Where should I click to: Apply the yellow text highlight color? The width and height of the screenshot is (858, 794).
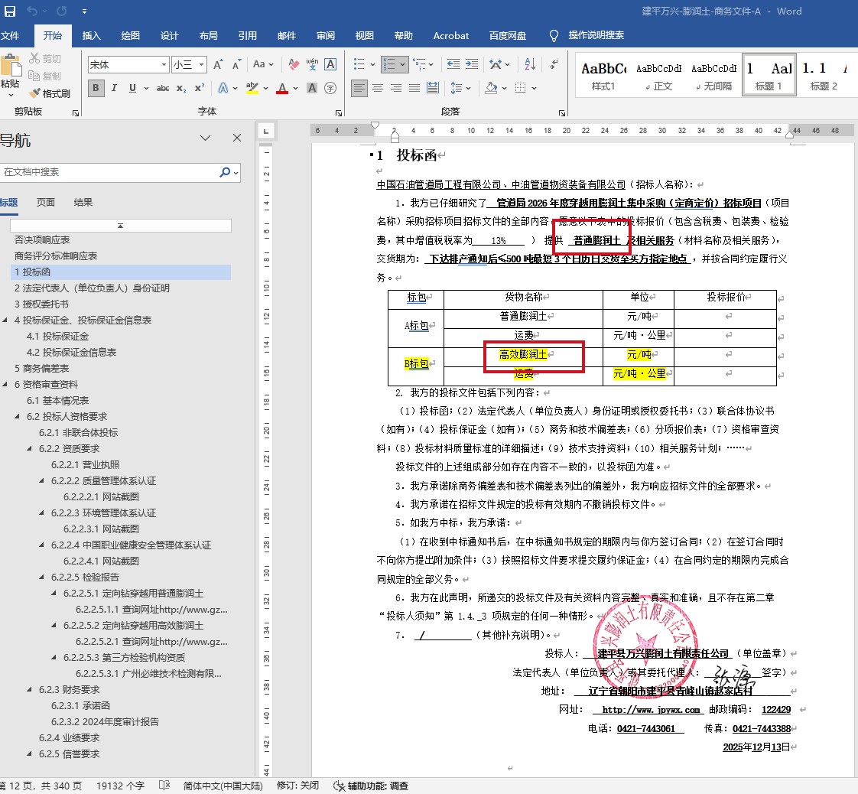pyautogui.click(x=252, y=88)
